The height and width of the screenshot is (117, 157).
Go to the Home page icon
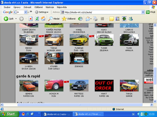coord(43,19)
